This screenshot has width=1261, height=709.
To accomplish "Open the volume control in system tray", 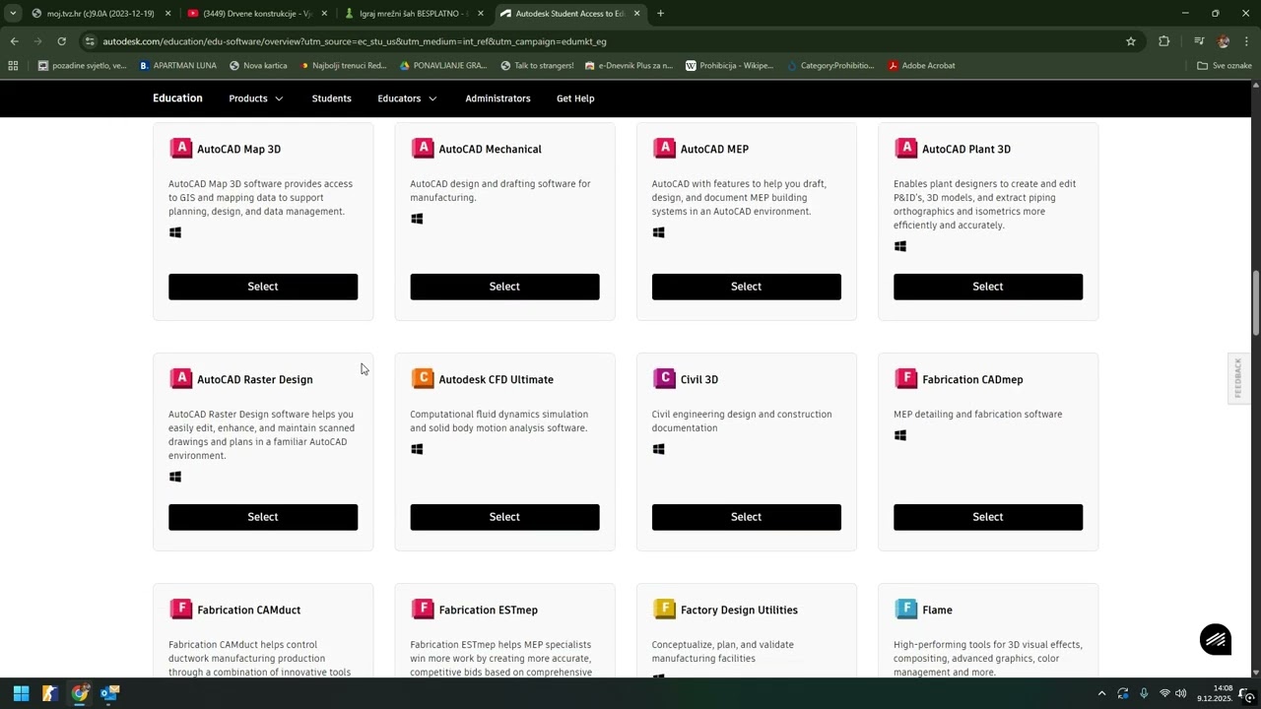I will pos(1181,693).
